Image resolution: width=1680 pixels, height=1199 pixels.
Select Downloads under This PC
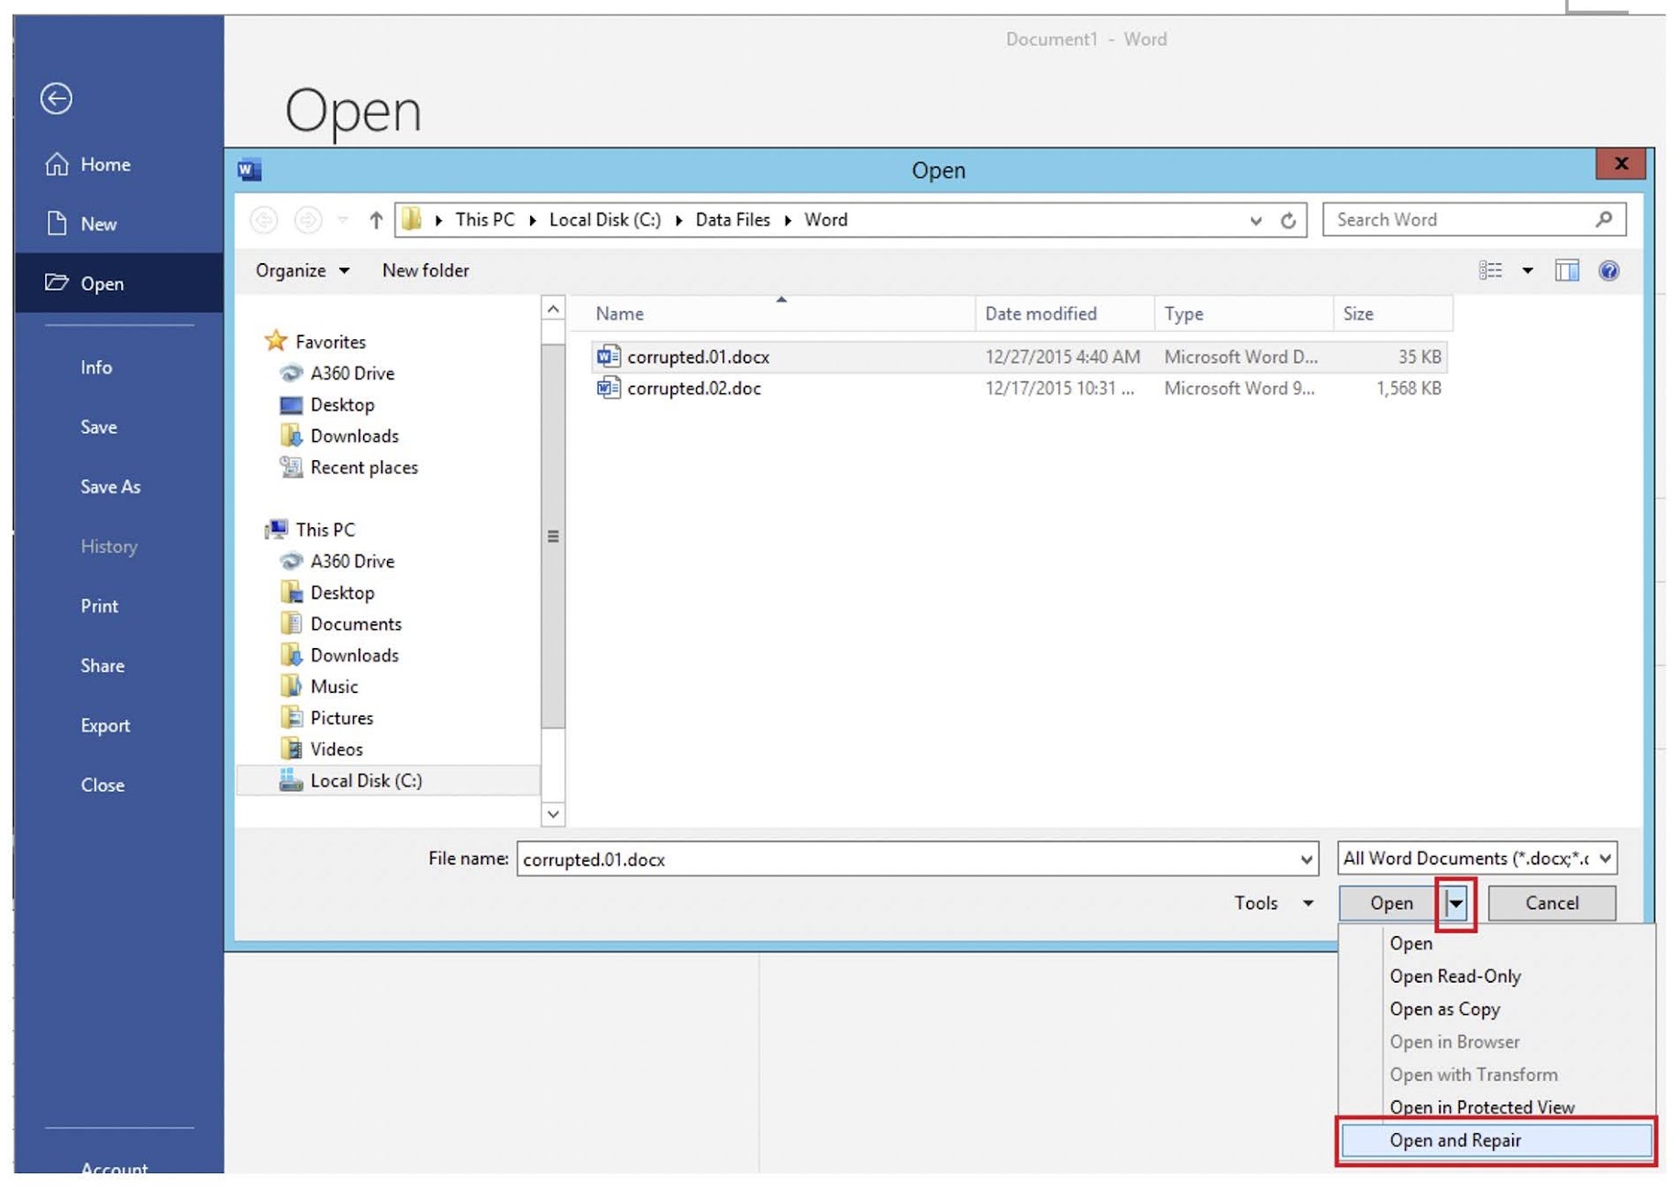click(354, 654)
